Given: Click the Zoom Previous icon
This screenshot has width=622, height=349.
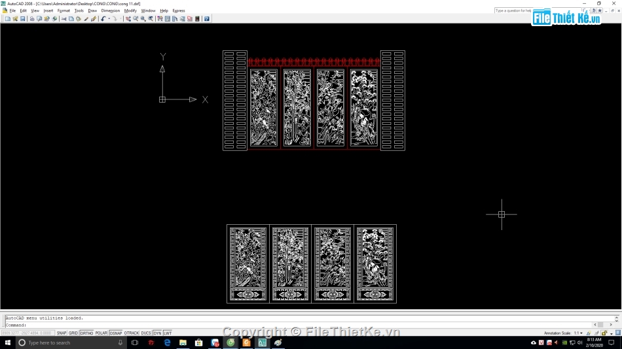Looking at the screenshot, I should [151, 18].
